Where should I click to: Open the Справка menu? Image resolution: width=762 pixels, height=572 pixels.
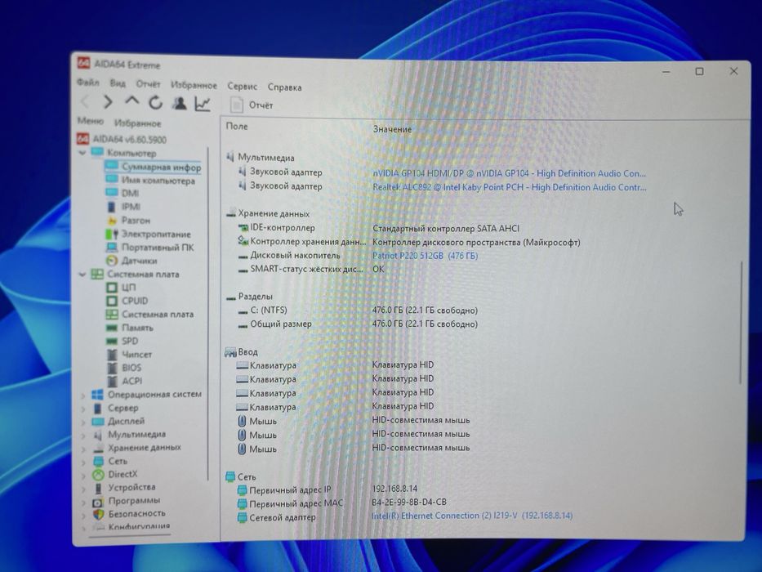pyautogui.click(x=284, y=87)
